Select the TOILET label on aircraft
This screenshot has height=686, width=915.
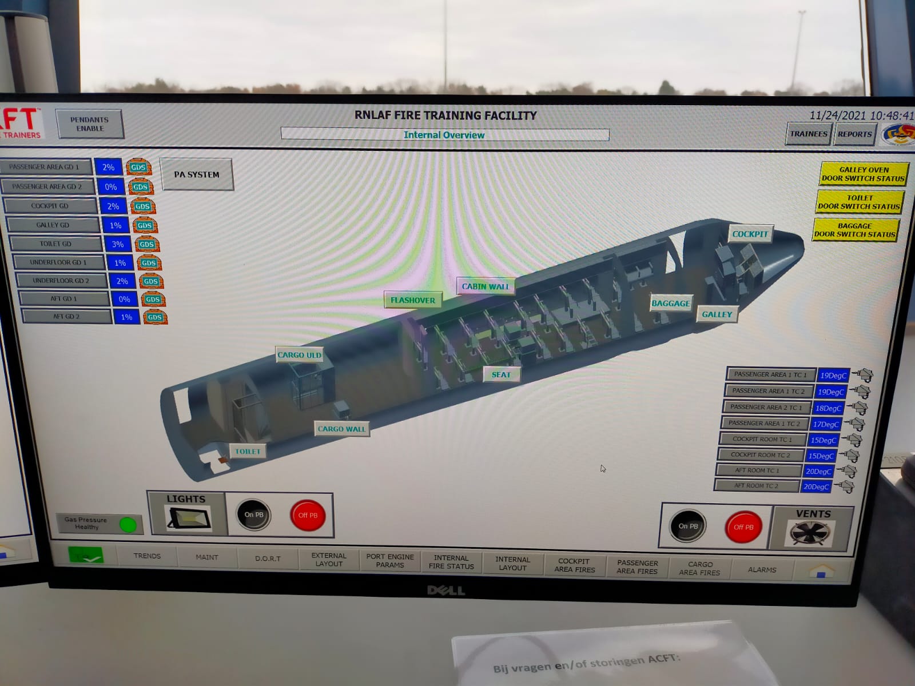[x=248, y=452]
